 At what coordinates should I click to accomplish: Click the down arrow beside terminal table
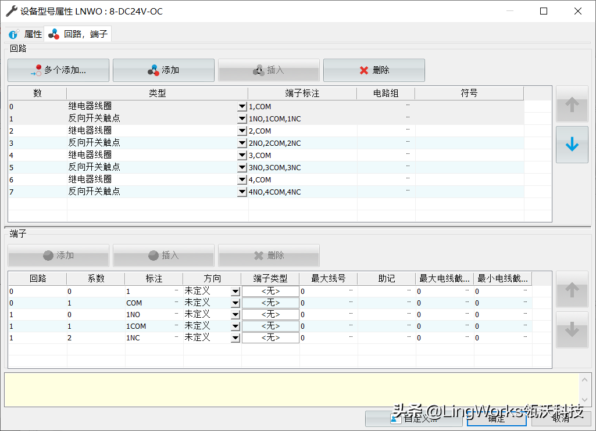pos(572,330)
